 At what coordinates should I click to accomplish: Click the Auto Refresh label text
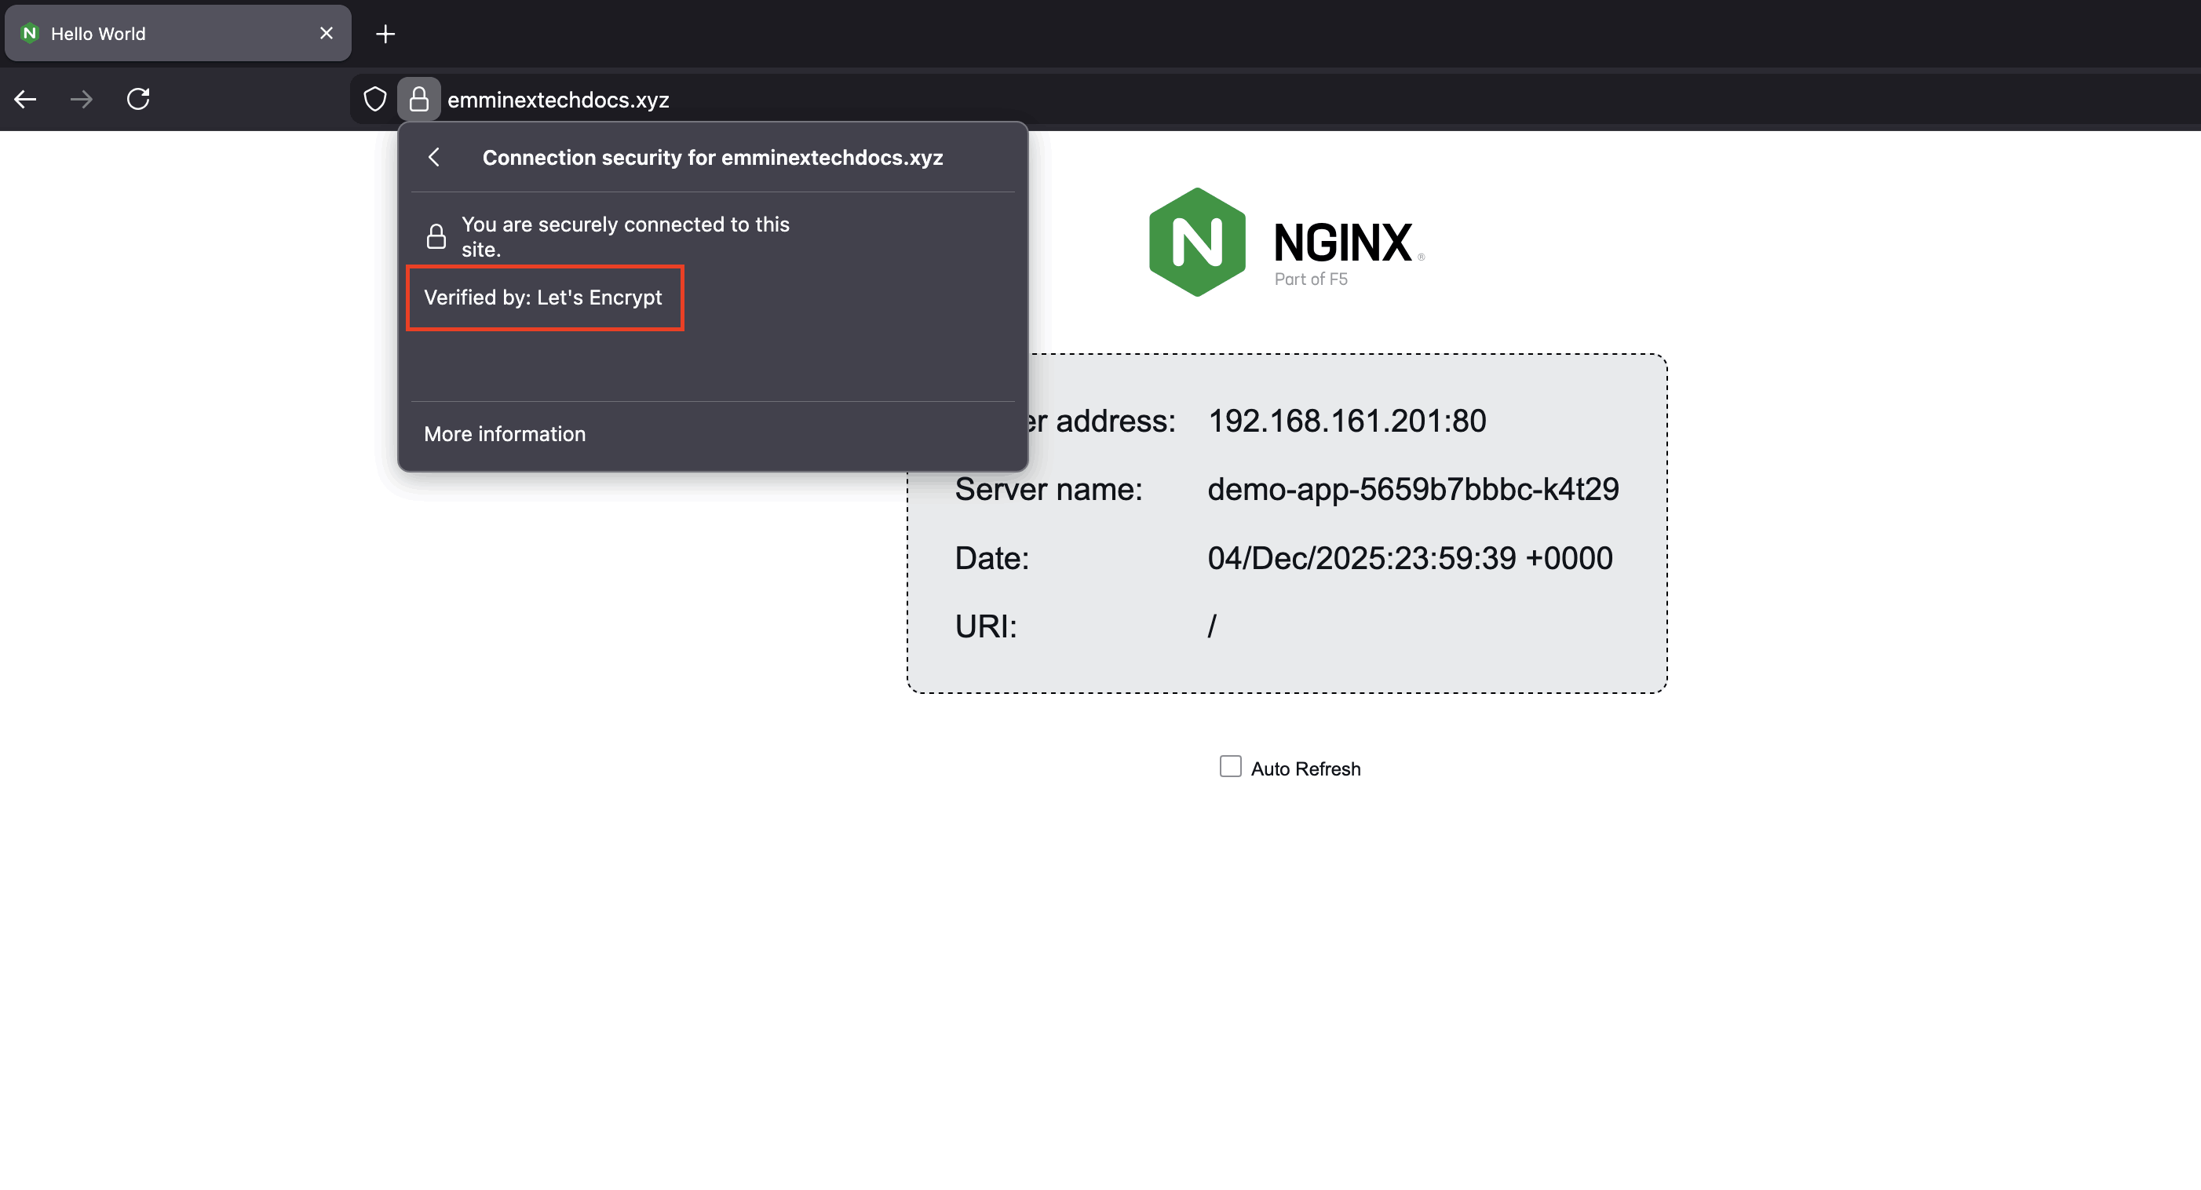coord(1305,768)
